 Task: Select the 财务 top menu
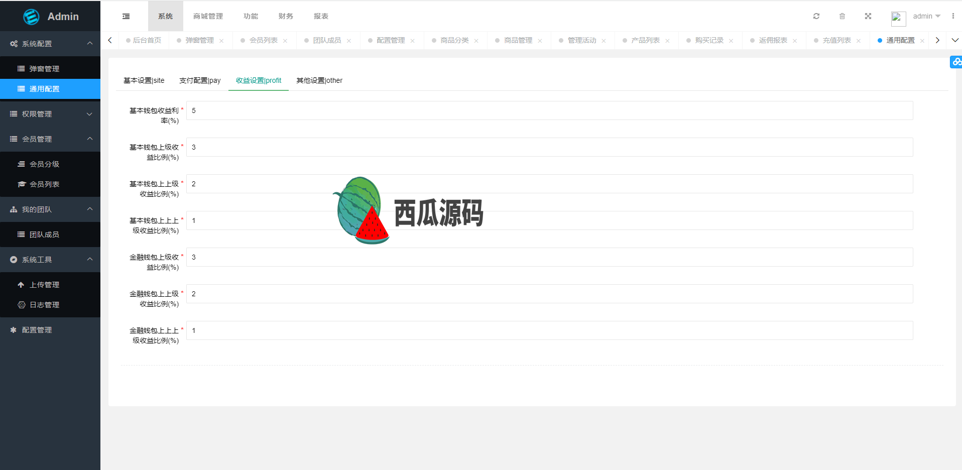click(286, 16)
